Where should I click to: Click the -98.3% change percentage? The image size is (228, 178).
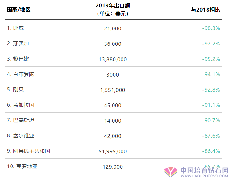pyautogui.click(x=211, y=28)
